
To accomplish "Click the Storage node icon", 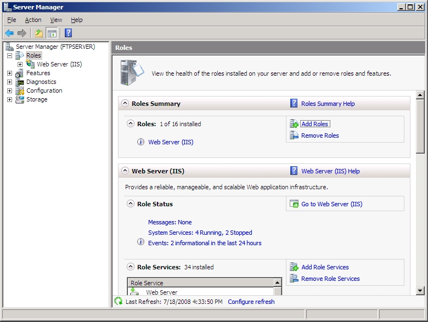I will click(x=20, y=99).
